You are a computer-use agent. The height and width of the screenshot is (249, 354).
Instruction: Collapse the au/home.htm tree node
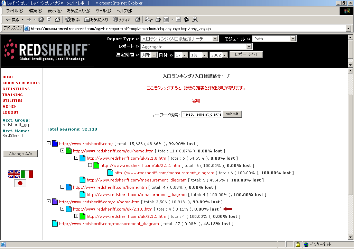click(x=48, y=201)
